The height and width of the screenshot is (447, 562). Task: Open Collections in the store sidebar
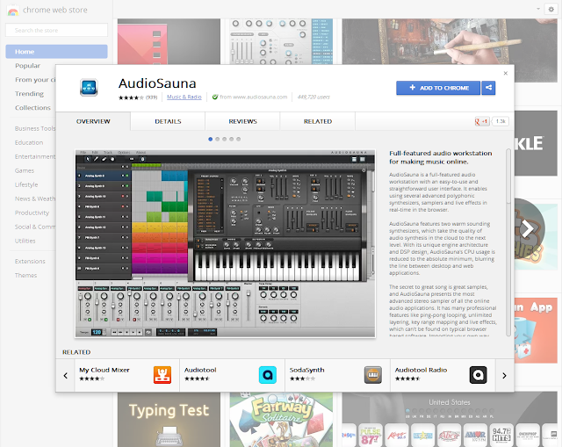coord(32,107)
